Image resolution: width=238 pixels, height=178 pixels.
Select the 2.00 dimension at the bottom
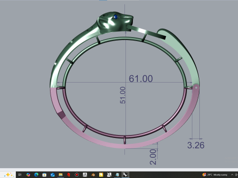[x=153, y=157]
